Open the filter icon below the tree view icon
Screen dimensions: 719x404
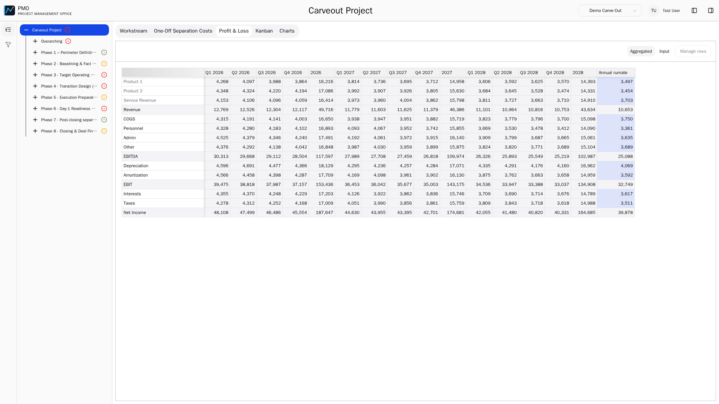coord(8,45)
